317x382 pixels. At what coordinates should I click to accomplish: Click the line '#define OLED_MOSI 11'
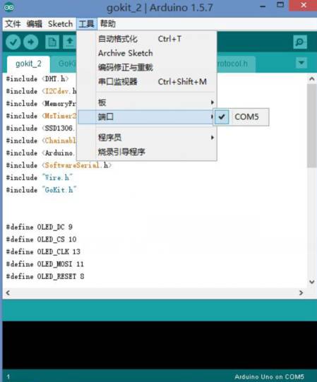[45, 264]
